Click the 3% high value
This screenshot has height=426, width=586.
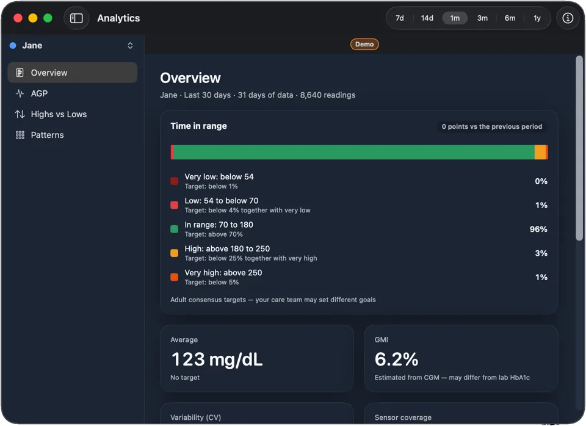541,253
